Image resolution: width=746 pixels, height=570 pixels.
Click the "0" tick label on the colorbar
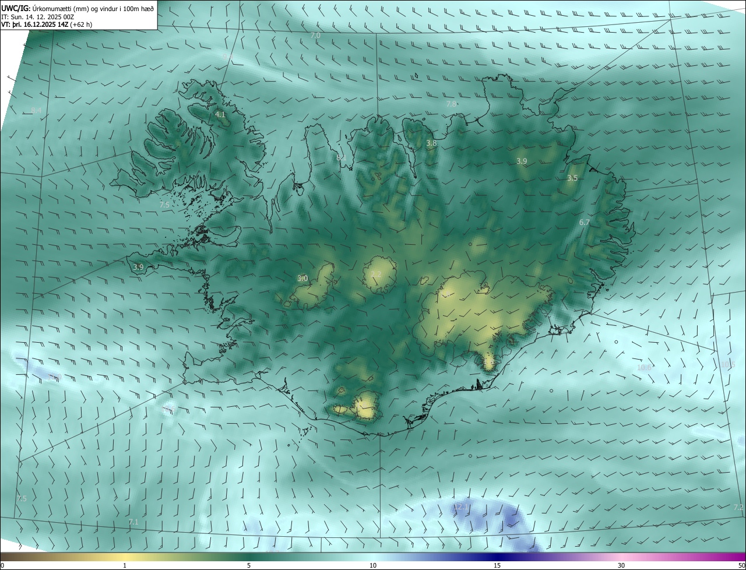(x=2, y=565)
